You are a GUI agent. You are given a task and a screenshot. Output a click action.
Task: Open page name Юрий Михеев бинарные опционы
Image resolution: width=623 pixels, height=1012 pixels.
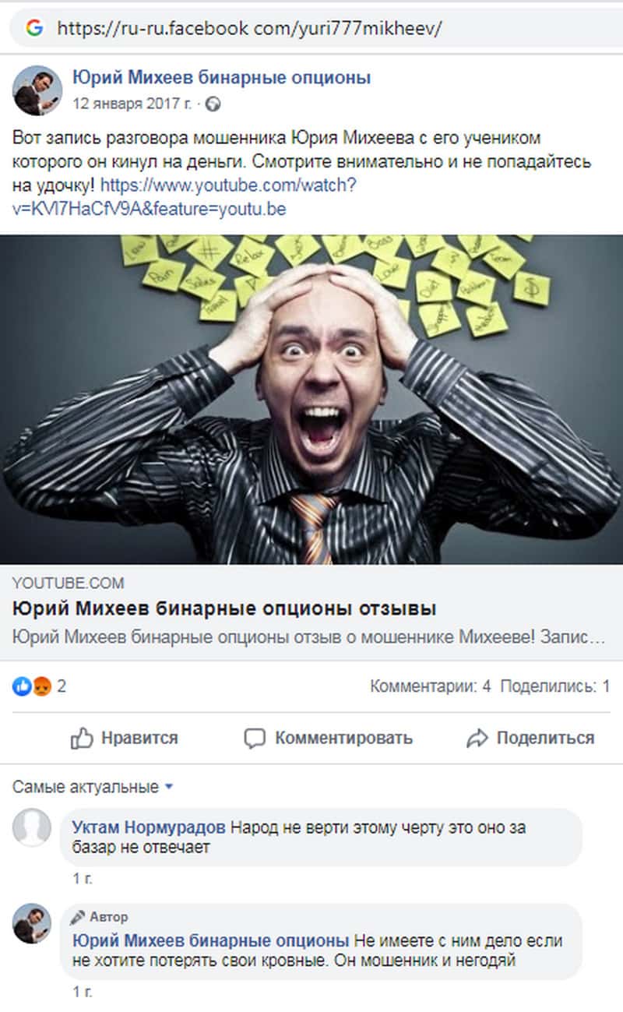(x=222, y=77)
